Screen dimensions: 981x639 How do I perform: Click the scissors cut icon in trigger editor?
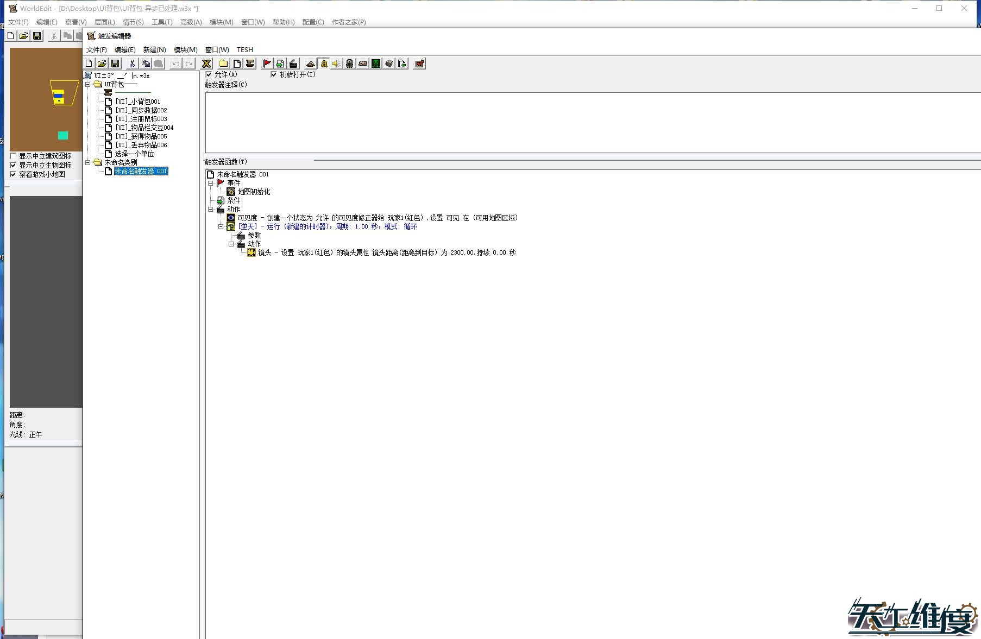132,64
